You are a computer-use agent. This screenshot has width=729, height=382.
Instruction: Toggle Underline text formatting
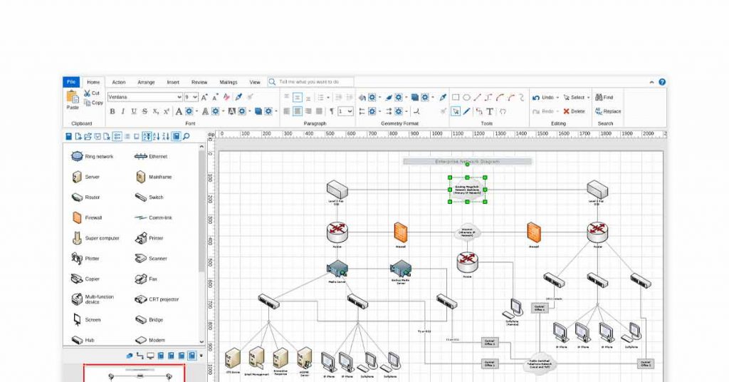coord(134,111)
